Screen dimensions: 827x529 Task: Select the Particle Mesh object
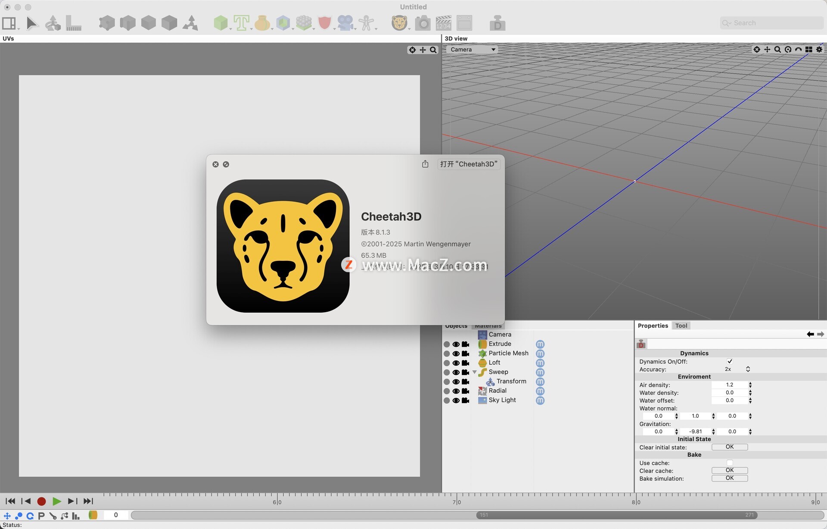tap(508, 353)
